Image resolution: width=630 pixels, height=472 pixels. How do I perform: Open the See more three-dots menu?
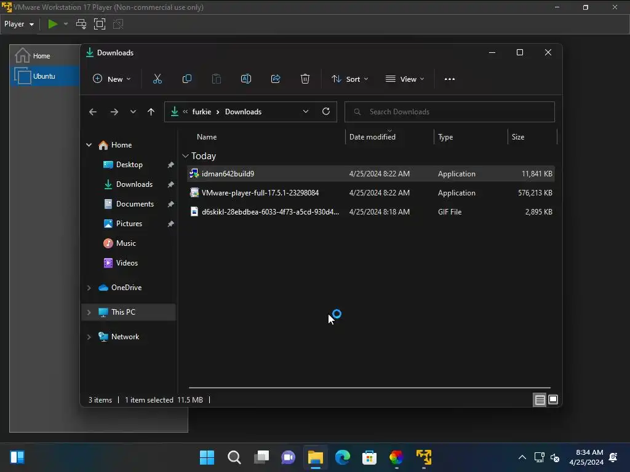click(450, 79)
